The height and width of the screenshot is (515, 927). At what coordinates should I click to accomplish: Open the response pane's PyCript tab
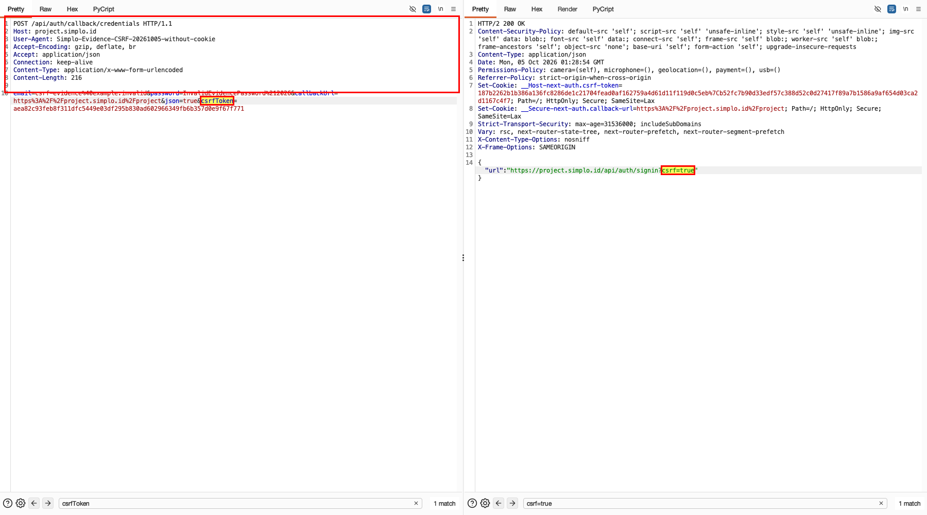pos(603,9)
